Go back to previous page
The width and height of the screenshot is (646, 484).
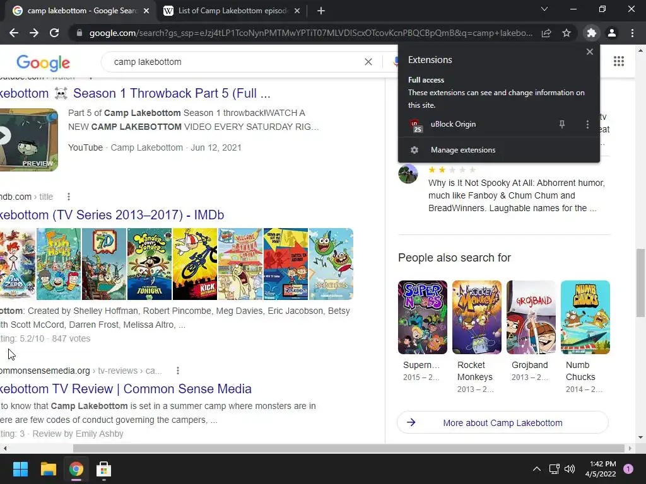(14, 33)
